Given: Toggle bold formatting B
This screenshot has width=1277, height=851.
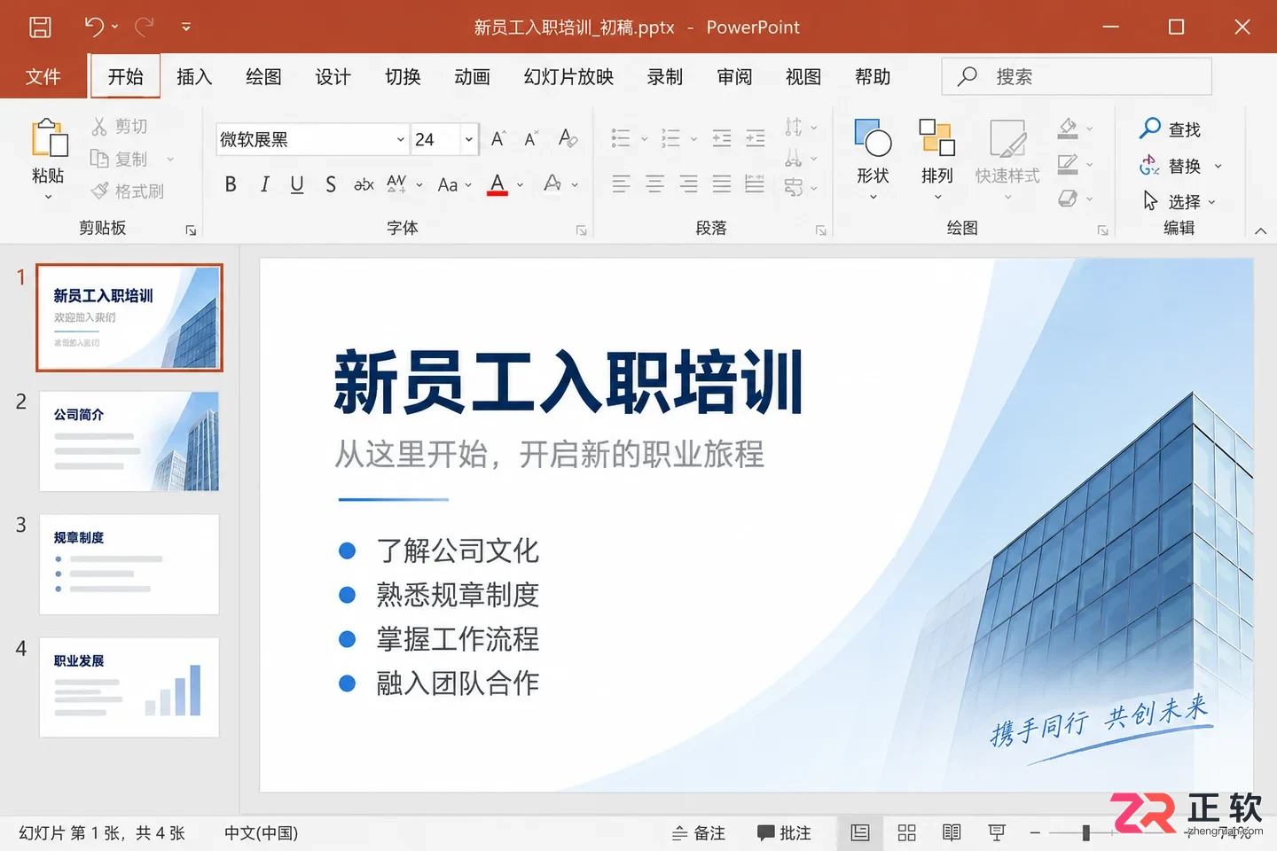Looking at the screenshot, I should click(231, 184).
